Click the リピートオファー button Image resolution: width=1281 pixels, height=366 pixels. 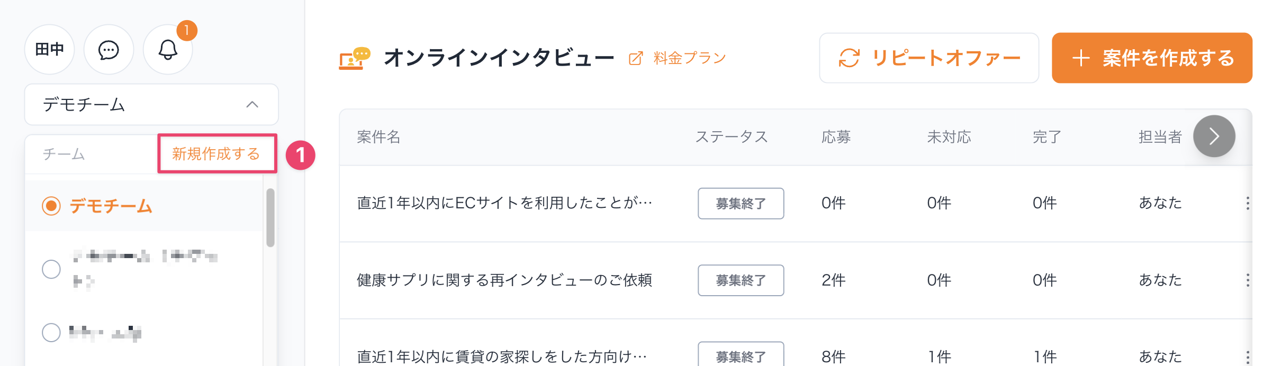(929, 58)
